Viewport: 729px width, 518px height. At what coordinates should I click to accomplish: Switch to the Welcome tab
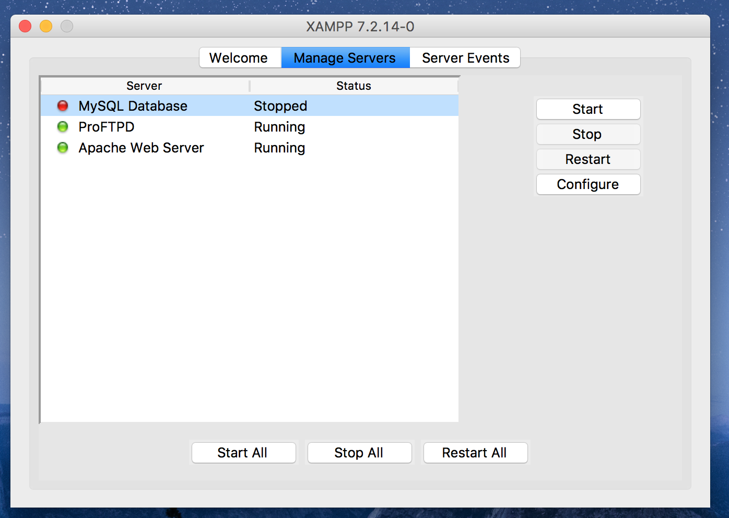(239, 58)
